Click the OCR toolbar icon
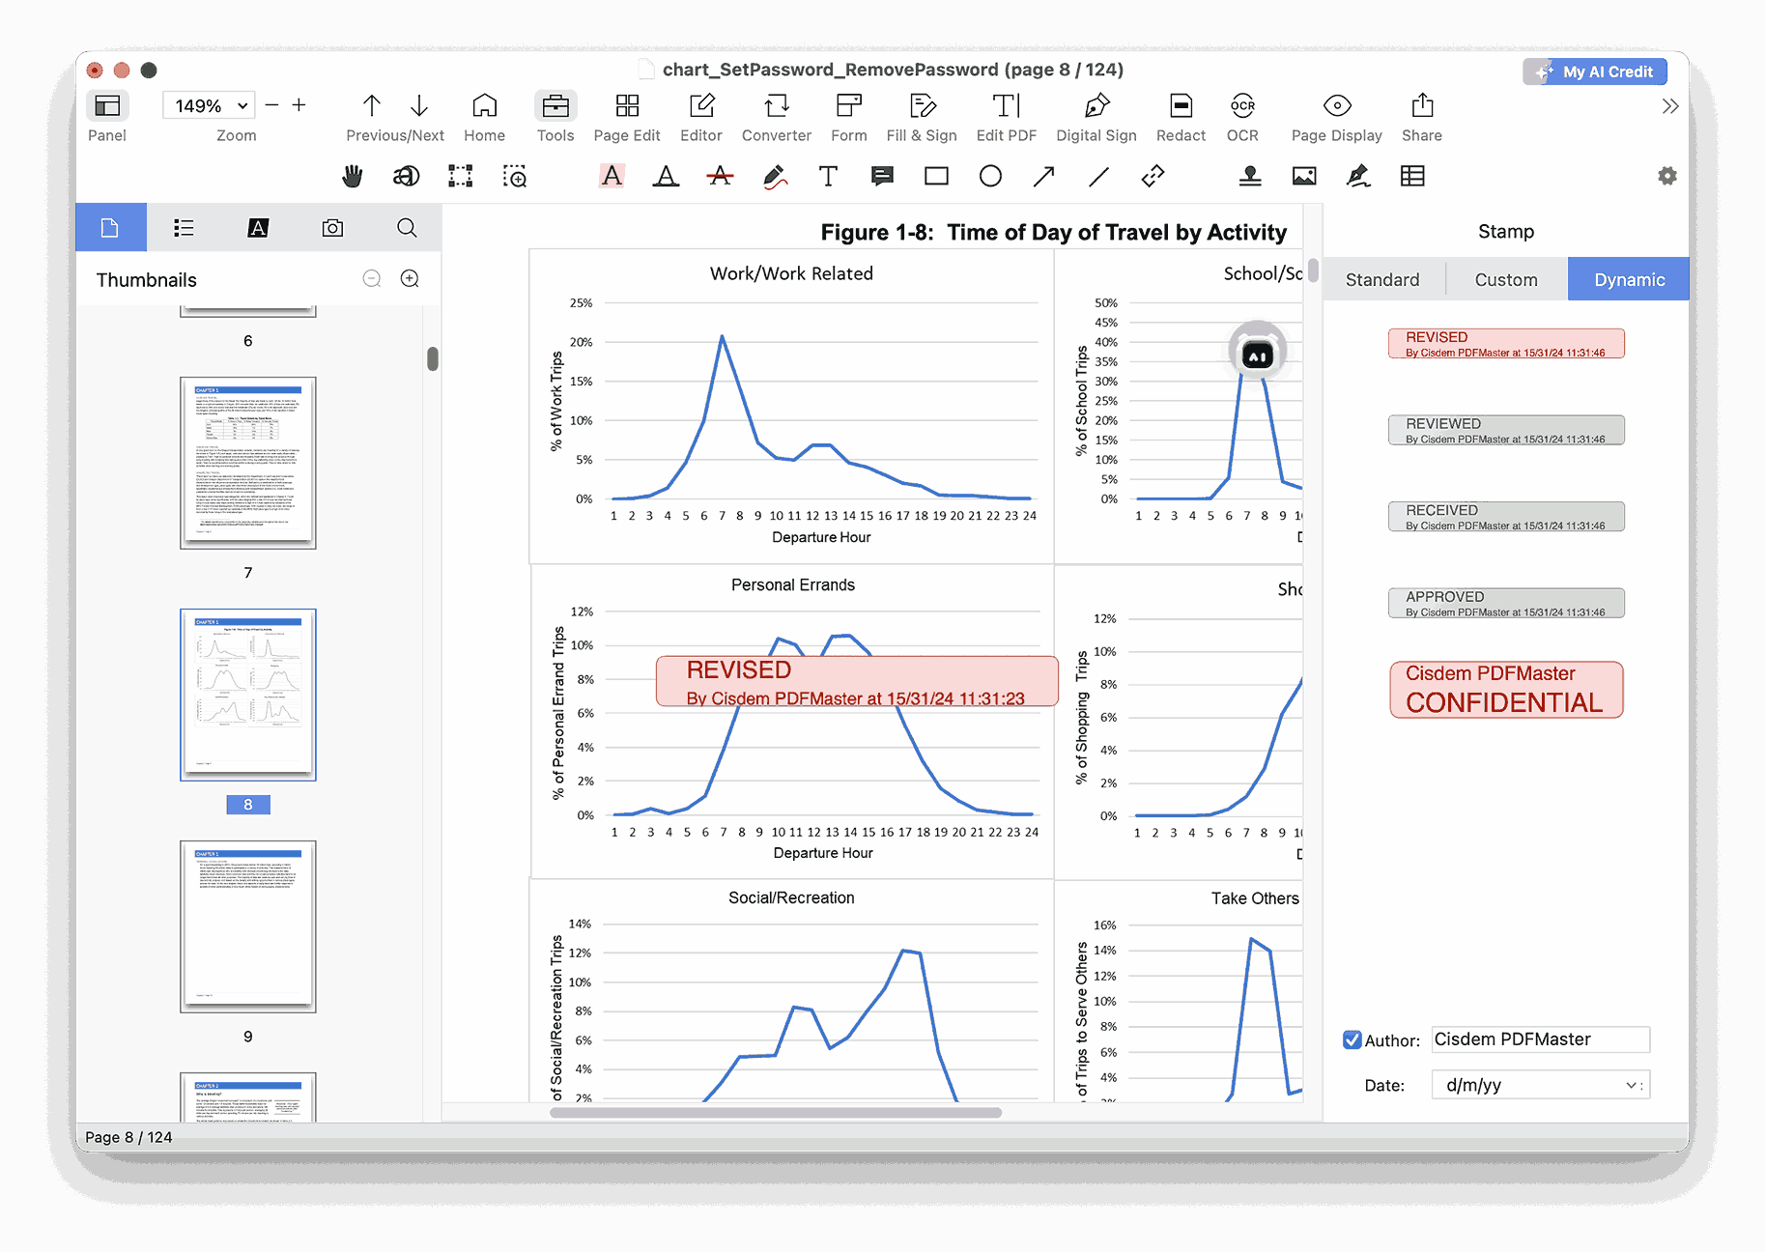The height and width of the screenshot is (1252, 1765). coord(1242,116)
